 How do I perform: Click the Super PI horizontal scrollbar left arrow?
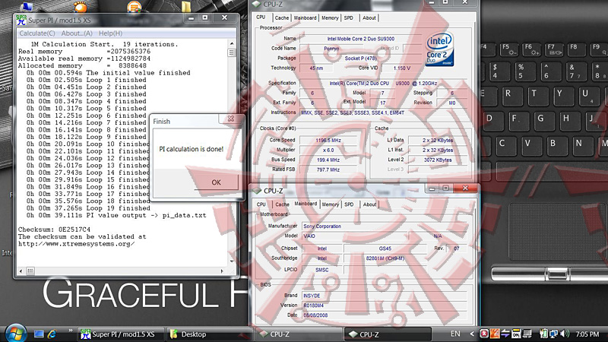21,271
